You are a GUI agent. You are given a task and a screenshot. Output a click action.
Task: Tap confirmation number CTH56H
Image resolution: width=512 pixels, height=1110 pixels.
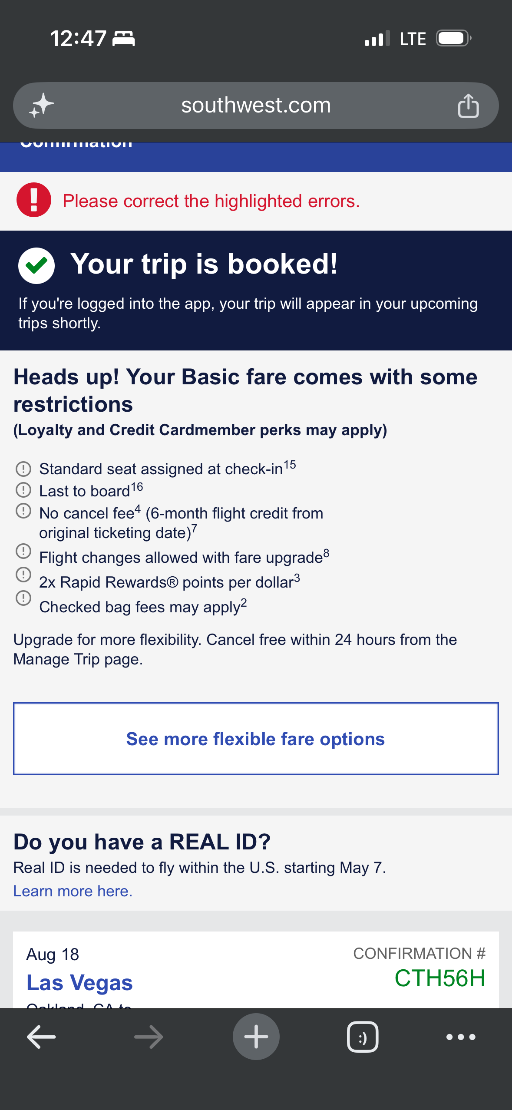coord(439,978)
